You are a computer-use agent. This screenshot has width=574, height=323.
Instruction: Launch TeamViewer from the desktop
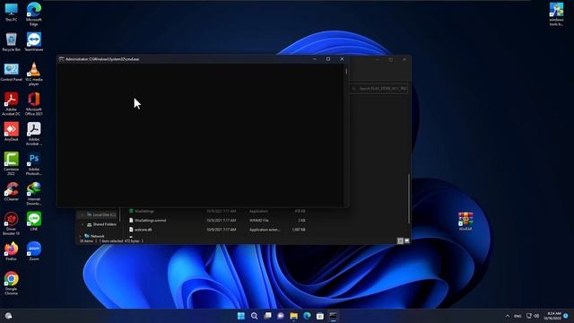[x=34, y=42]
